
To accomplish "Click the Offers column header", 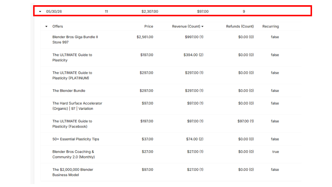I will coord(58,26).
